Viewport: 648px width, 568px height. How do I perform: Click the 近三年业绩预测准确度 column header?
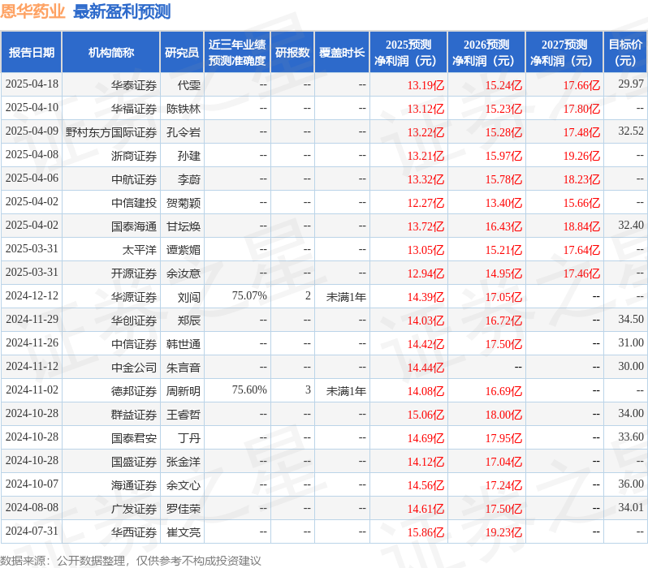click(x=237, y=53)
